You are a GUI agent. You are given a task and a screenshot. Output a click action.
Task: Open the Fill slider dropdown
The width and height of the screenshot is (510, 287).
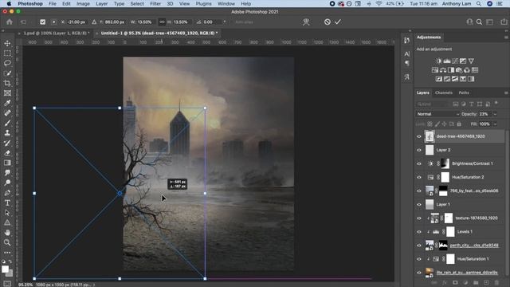tap(495, 124)
